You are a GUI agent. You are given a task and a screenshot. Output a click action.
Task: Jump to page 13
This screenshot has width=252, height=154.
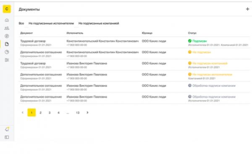click(x=78, y=112)
